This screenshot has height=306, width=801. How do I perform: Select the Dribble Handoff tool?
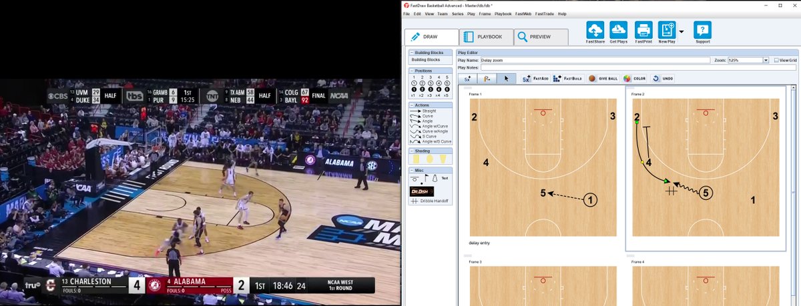pos(431,201)
